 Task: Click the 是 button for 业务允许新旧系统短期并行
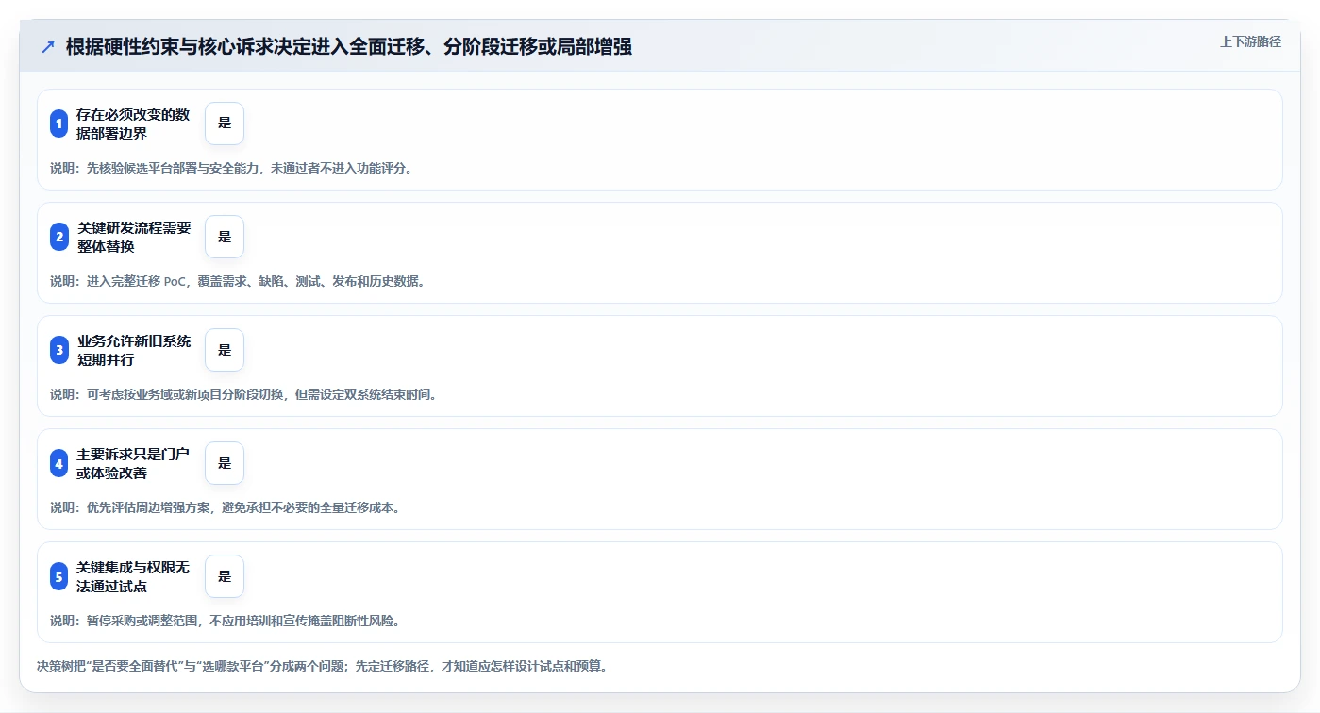(x=225, y=350)
